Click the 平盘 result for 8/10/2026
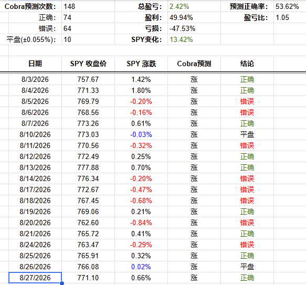This screenshot has width=306, height=285. tap(247, 134)
